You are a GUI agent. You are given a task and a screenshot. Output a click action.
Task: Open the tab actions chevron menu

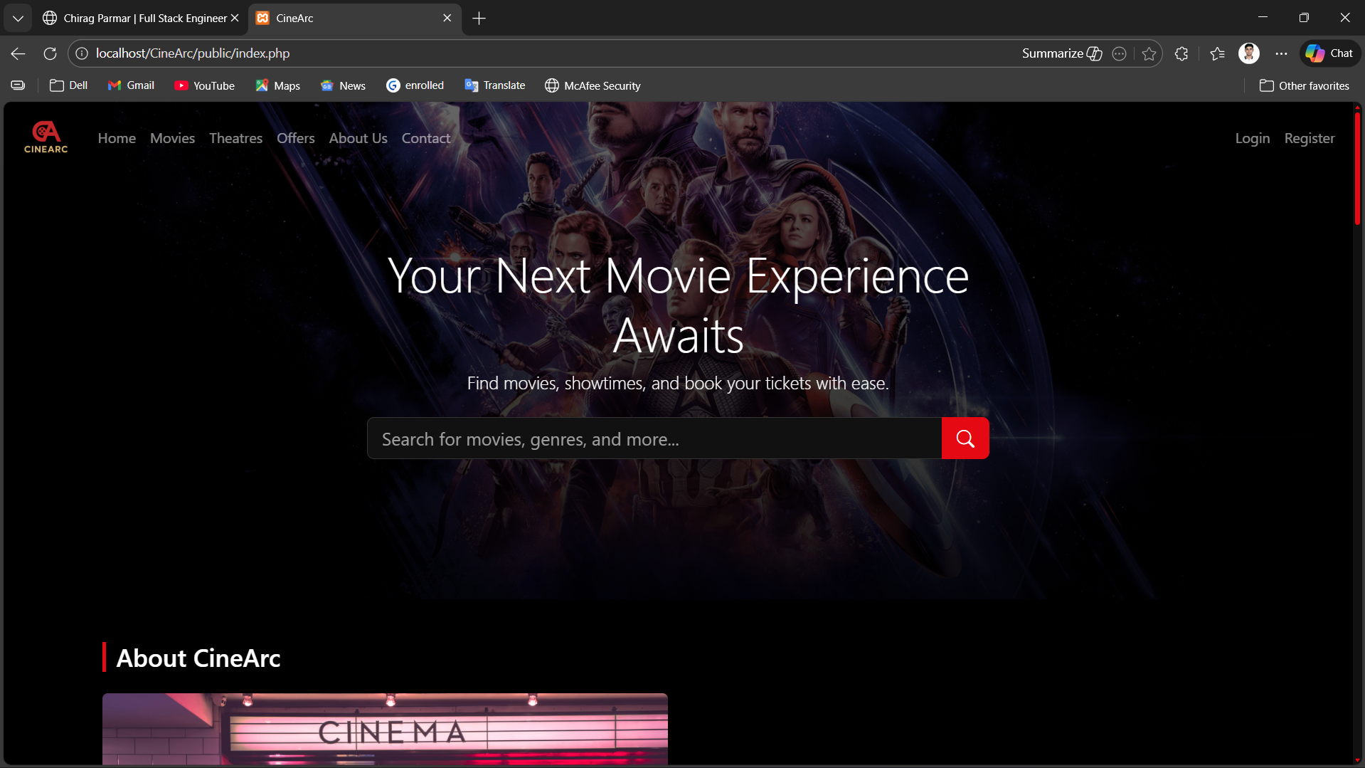[x=18, y=18]
